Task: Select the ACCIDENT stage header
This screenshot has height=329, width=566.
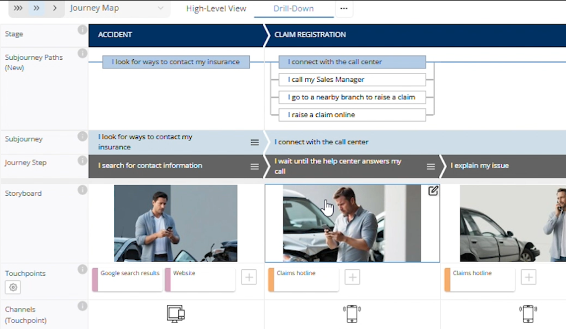Action: point(176,35)
